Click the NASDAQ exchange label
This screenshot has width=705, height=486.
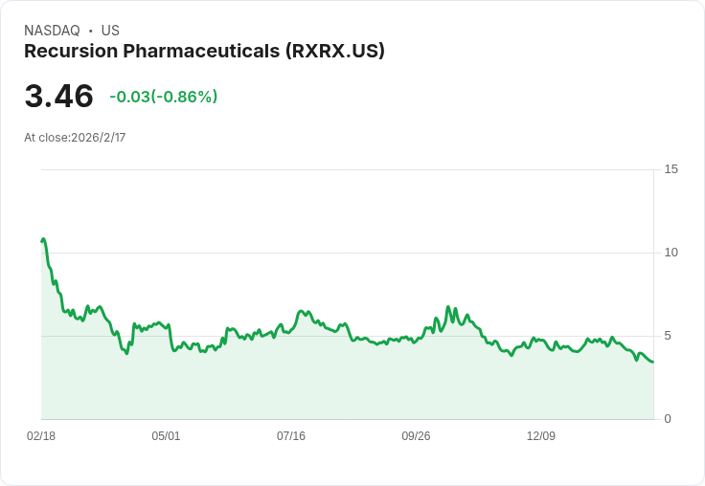tap(52, 31)
